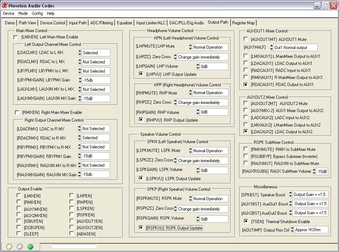Toggle the TSEN Thermal Shutdown Enable checkbox
The image size is (339, 252).
click(246, 221)
